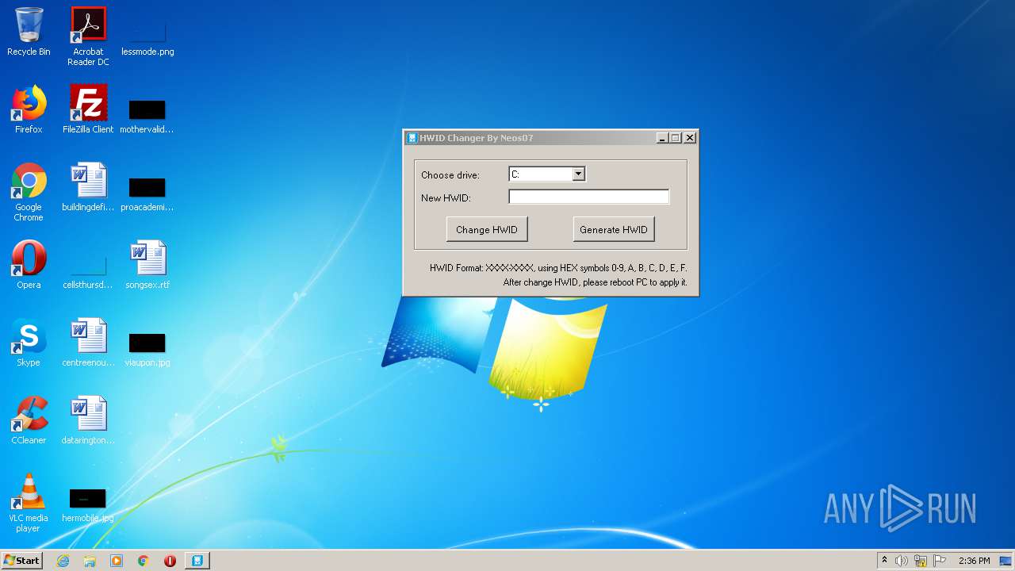
Task: Select HWID Changer taskbar button
Action: (197, 561)
